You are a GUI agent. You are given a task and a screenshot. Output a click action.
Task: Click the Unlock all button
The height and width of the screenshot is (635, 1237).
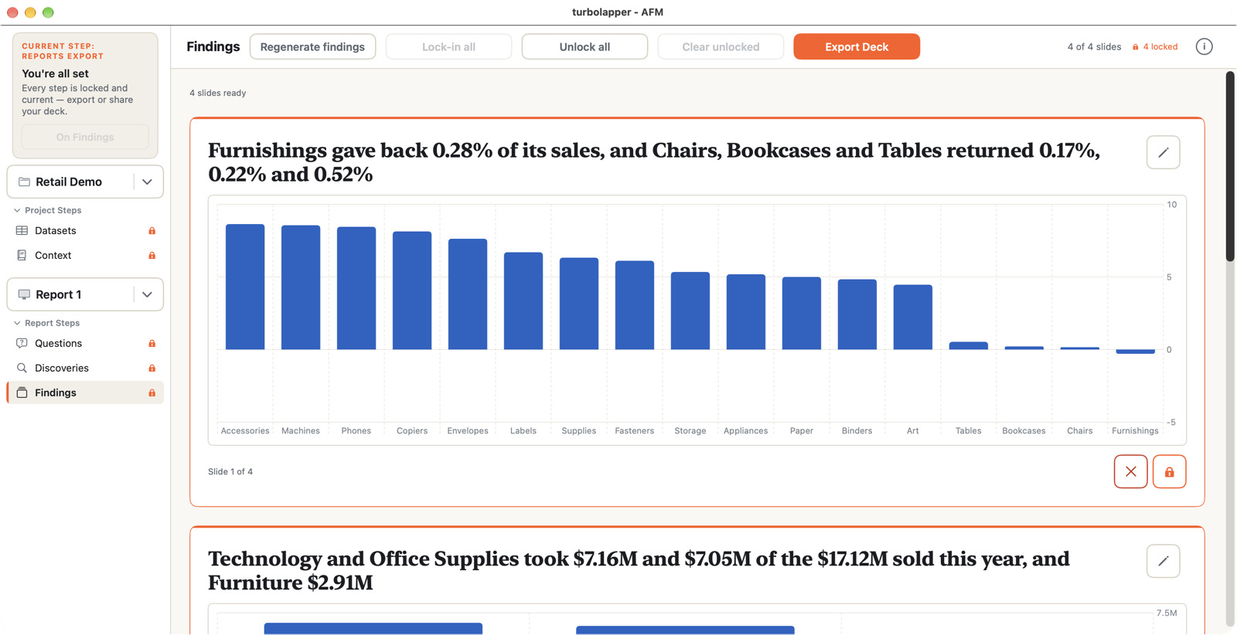point(584,46)
